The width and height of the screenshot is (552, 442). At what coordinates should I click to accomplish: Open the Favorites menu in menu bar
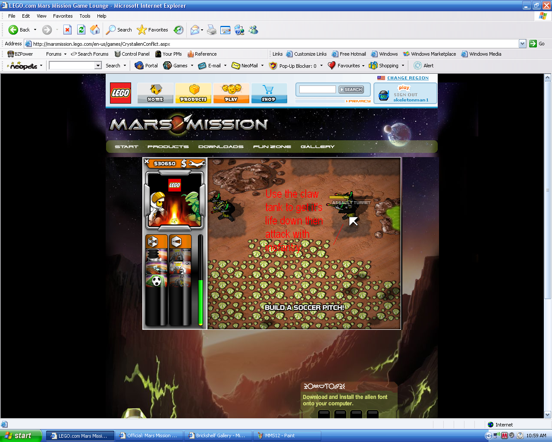pos(63,16)
